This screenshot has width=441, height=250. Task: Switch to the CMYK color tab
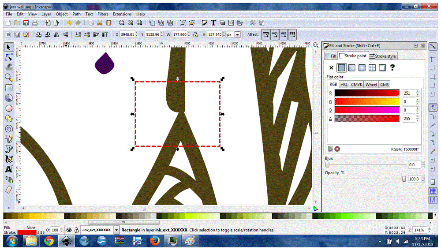[x=356, y=84]
